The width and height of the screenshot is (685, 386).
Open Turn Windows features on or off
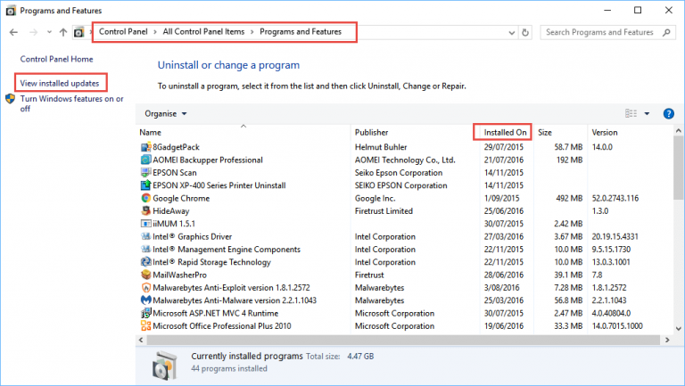click(71, 103)
